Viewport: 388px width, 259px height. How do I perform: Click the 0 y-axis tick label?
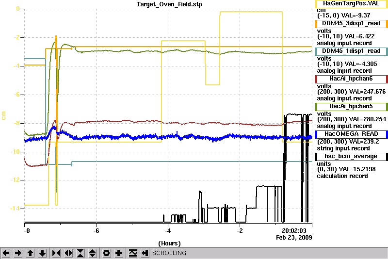click(18, 9)
